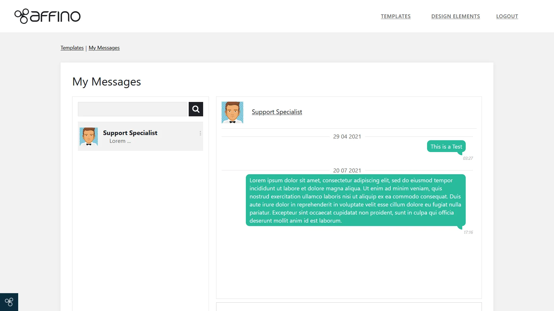Click the 'This is a Test' message bubble
This screenshot has height=311, width=554.
(x=446, y=147)
